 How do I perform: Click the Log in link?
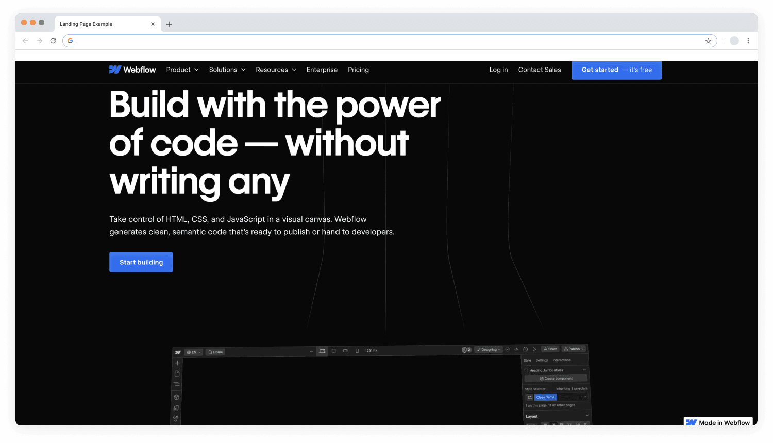click(x=498, y=70)
